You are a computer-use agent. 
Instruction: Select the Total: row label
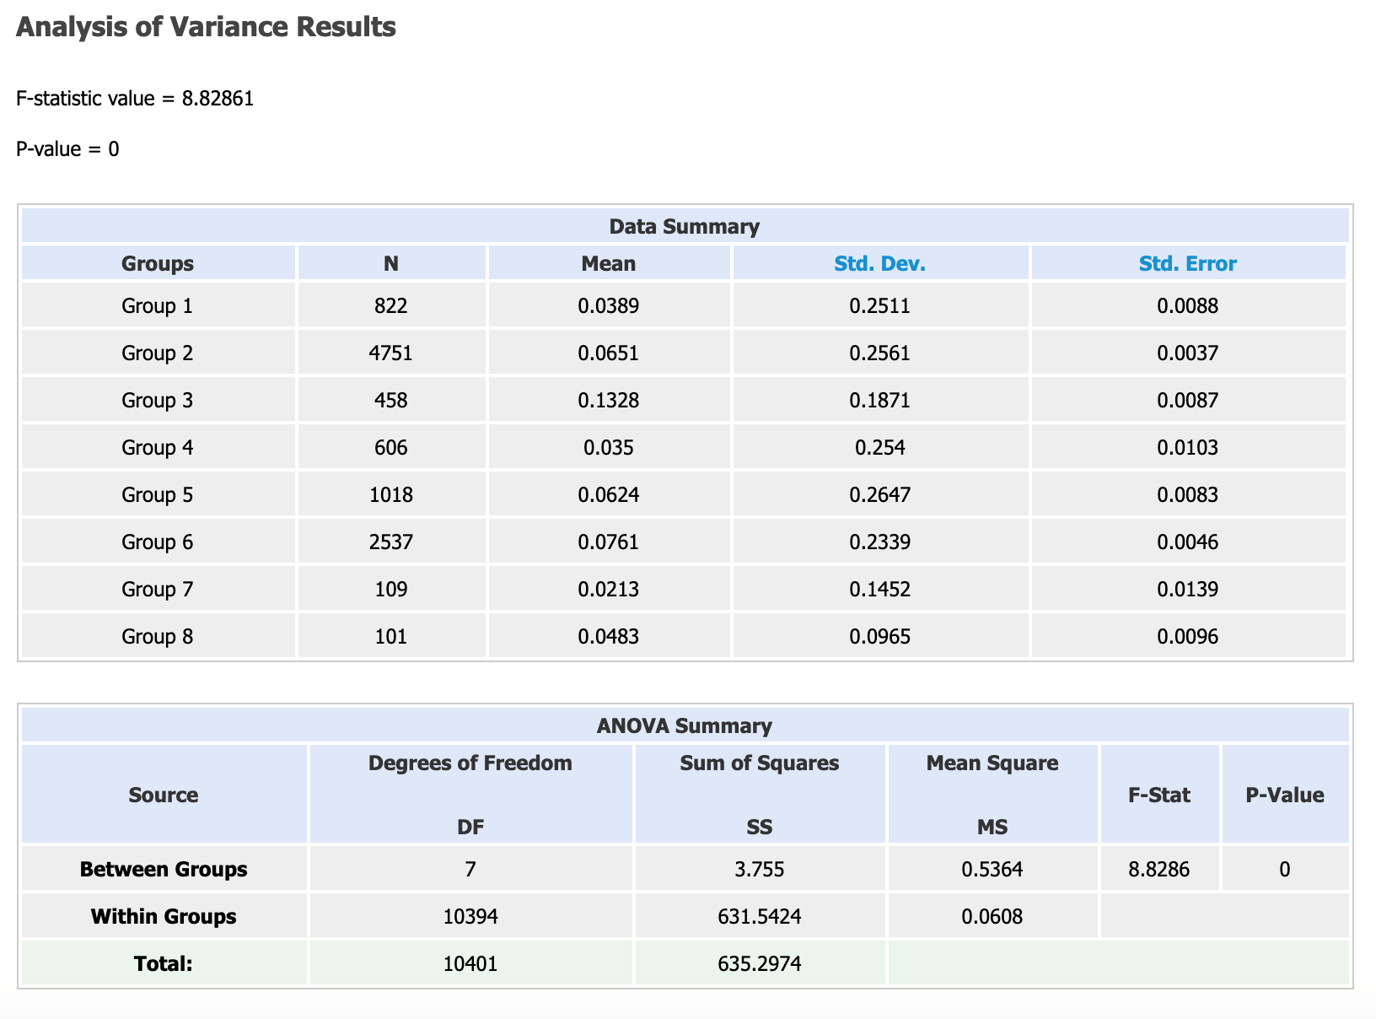pos(164,963)
